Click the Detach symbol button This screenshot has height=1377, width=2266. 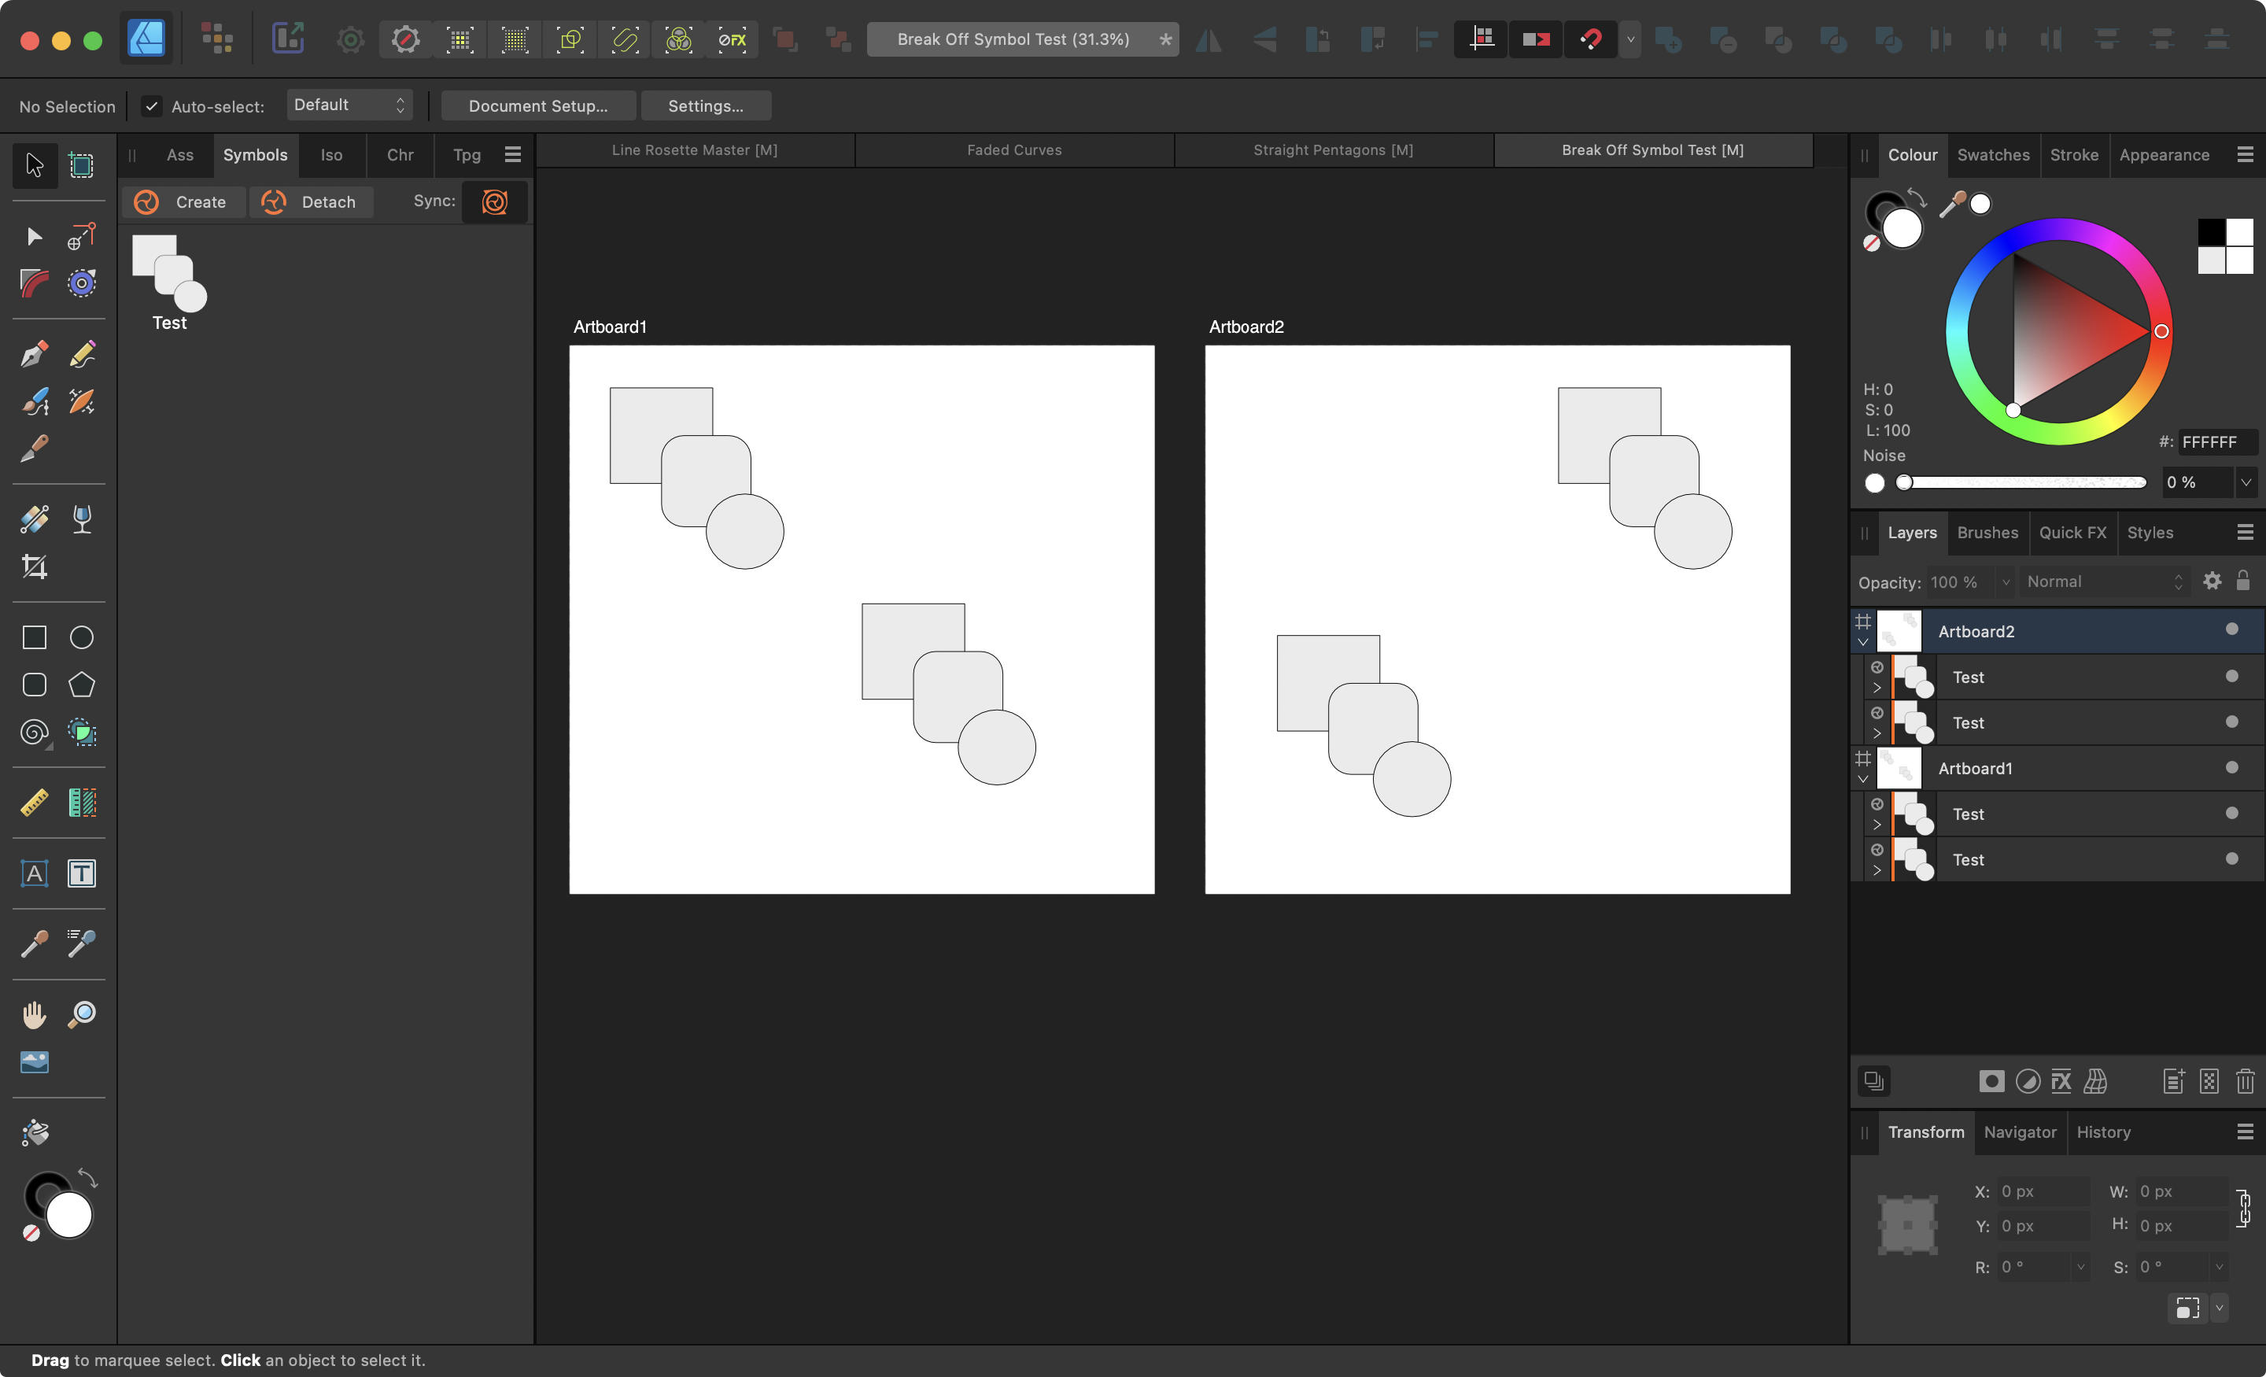312,201
